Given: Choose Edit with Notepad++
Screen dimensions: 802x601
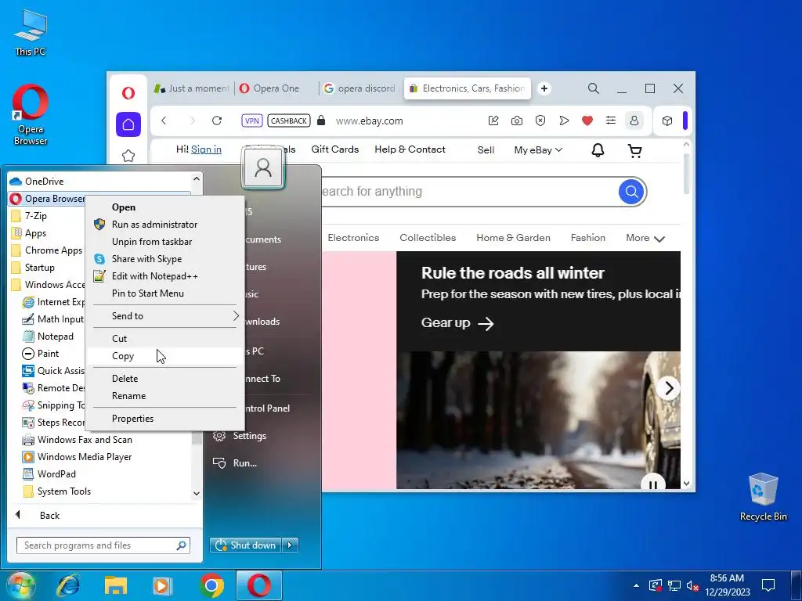Looking at the screenshot, I should coord(164,276).
